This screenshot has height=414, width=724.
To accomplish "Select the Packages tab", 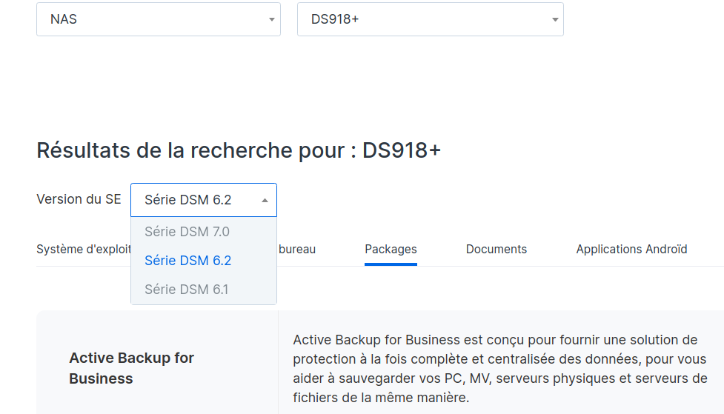I will click(x=391, y=250).
